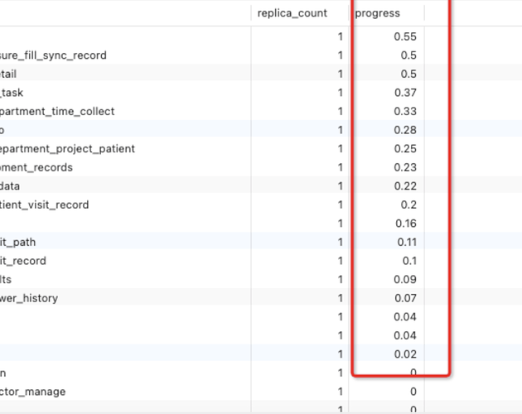Click the progress column header

click(386, 13)
